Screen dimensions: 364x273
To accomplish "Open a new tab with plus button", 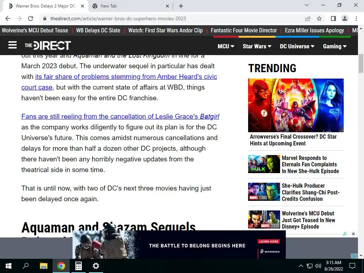I will [181, 6].
